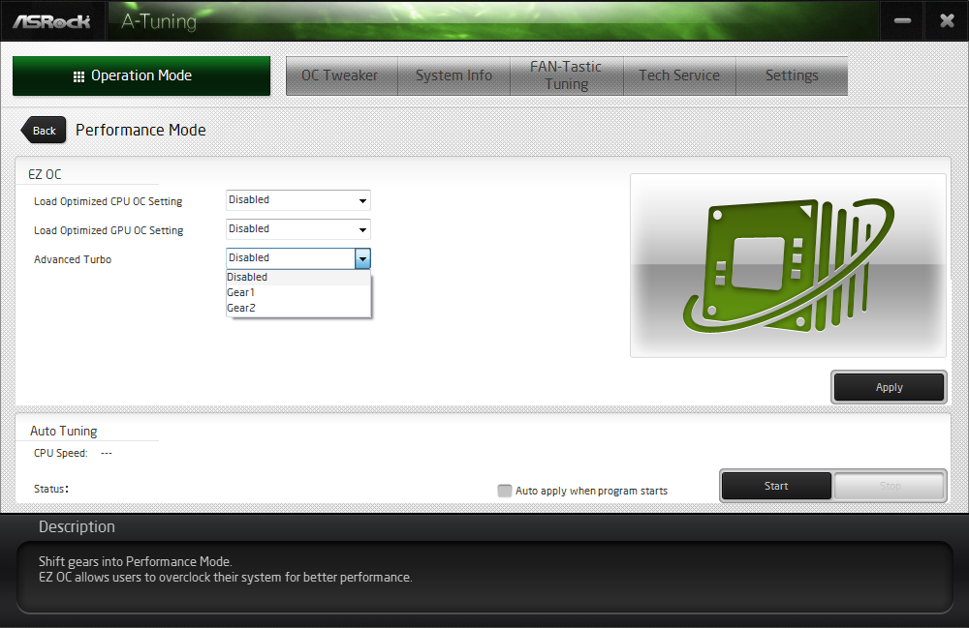Click the greyed Stop button
Screen dimensions: 969x628
(890, 486)
